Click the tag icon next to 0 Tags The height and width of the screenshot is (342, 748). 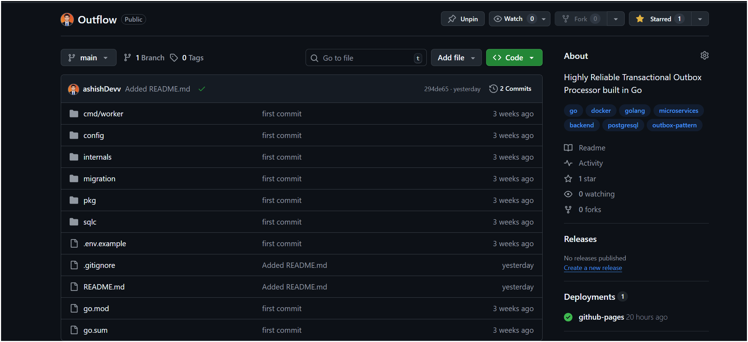174,57
